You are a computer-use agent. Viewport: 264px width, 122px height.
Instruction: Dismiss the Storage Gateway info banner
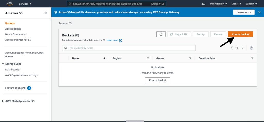(259, 12)
